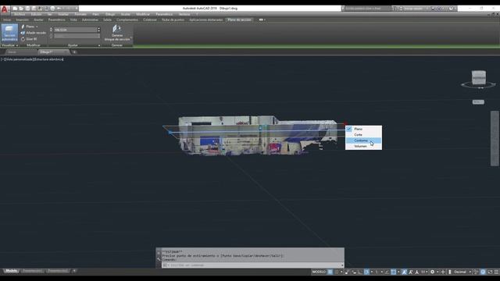Open the Insertar menu

click(63, 14)
